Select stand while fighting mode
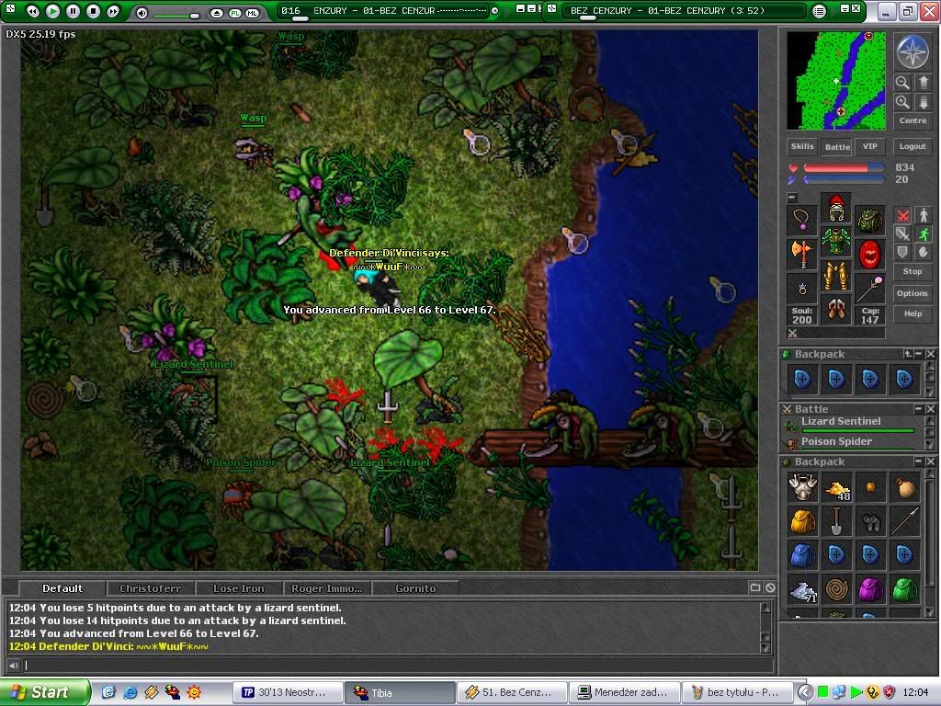 (924, 215)
